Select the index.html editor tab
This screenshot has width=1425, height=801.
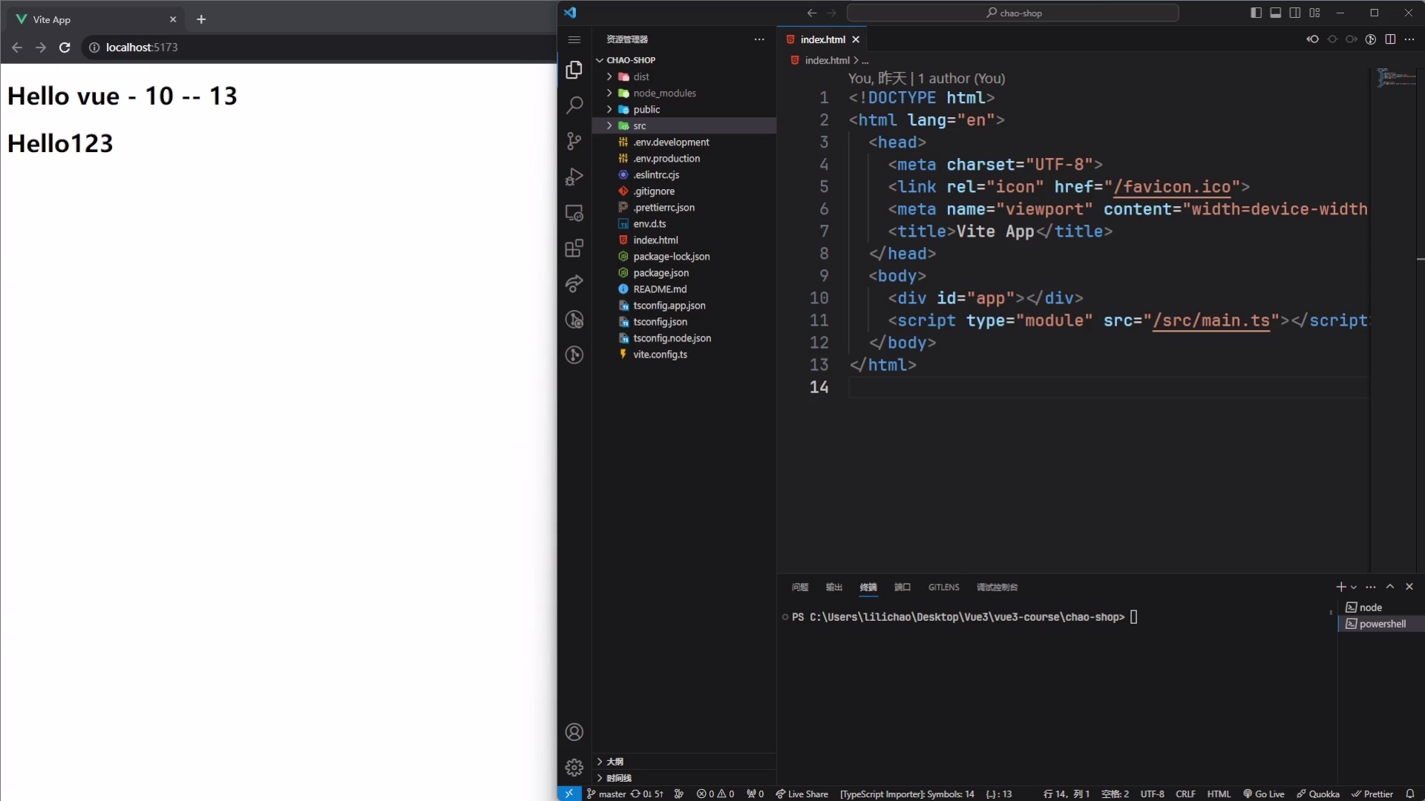coord(822,39)
